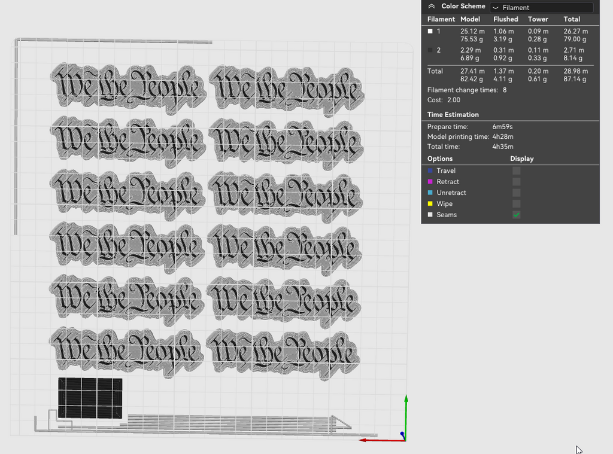Viewport: 613px width, 454px height.
Task: Enable the Retract display checkbox
Action: click(x=517, y=182)
